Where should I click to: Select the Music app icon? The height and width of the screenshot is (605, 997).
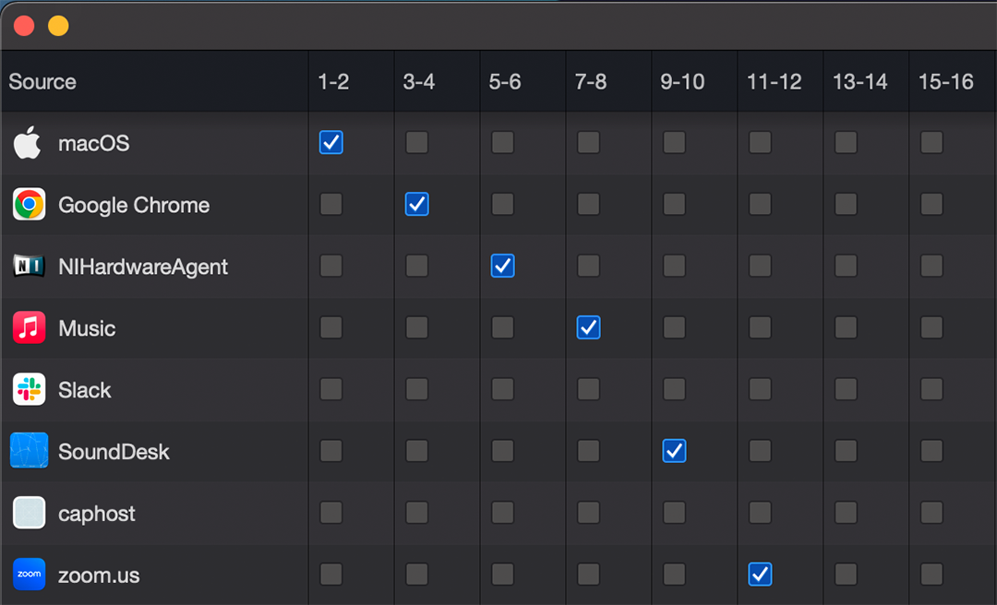click(30, 327)
